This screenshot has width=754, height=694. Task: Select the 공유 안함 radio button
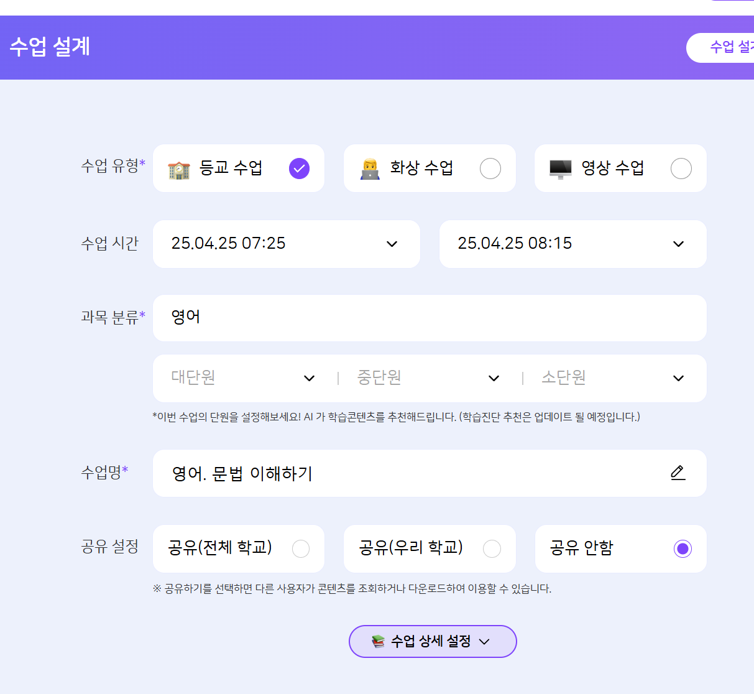click(x=683, y=548)
